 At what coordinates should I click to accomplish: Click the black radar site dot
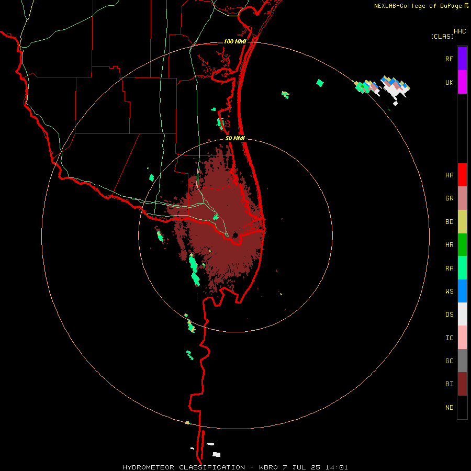point(235,235)
